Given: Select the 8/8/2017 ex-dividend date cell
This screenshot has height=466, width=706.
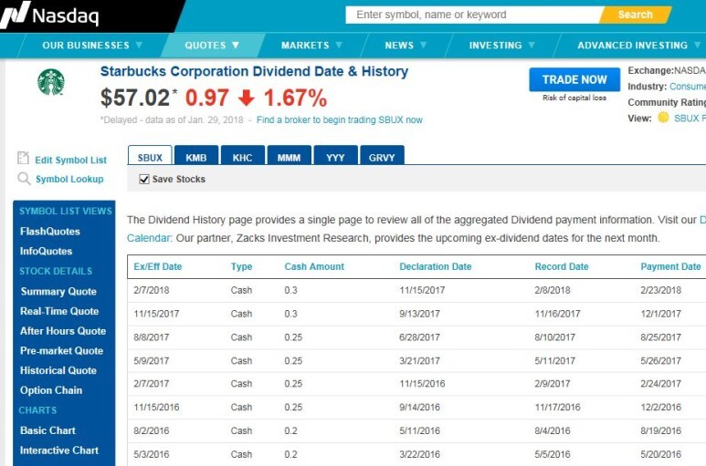Looking at the screenshot, I should pos(152,337).
